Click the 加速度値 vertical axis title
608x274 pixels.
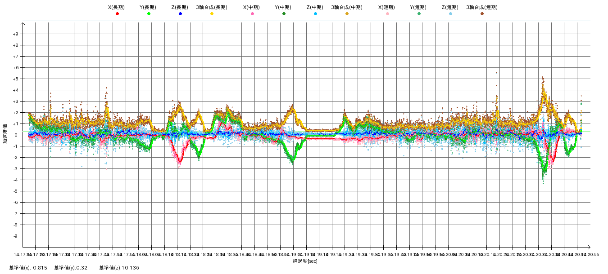[5, 134]
